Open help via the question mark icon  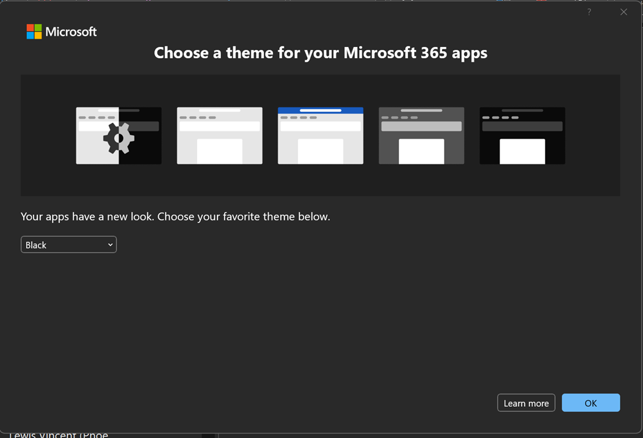pyautogui.click(x=589, y=12)
